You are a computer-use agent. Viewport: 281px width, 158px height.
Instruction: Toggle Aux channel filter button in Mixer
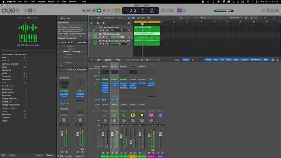222,60
